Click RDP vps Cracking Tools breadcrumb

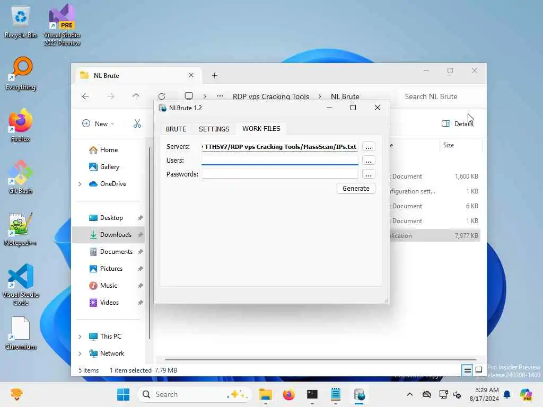(271, 96)
